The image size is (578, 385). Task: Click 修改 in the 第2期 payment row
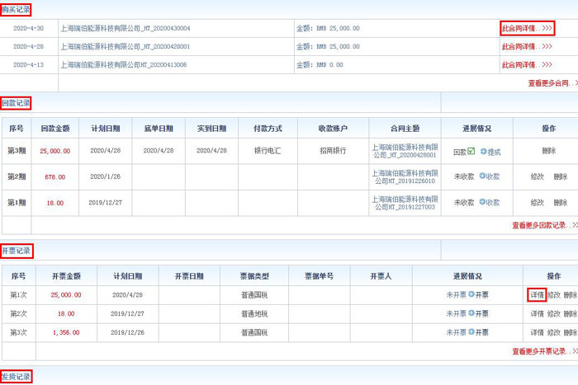[537, 177]
